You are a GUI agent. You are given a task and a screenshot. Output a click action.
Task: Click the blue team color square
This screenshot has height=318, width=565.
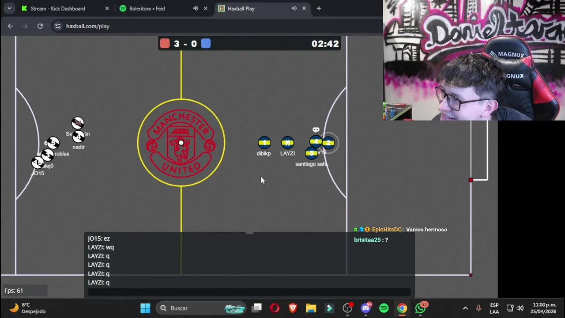click(x=206, y=43)
